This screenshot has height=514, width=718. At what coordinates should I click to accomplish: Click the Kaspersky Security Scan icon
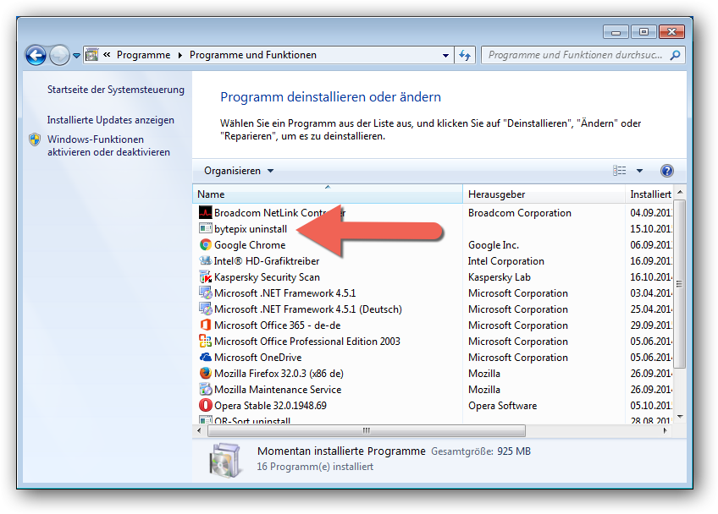click(205, 276)
